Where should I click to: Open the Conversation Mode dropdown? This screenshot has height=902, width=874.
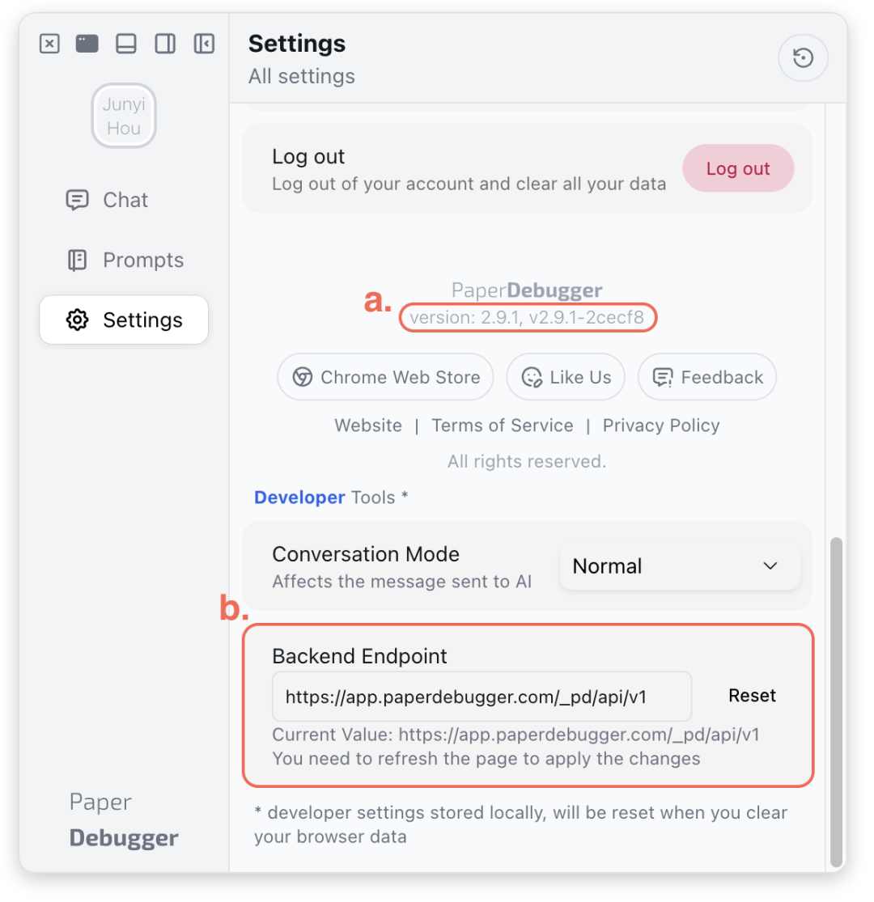[x=680, y=566]
